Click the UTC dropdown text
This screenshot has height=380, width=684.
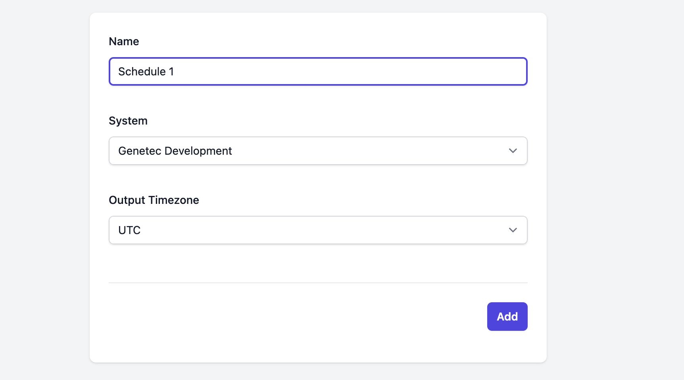129,230
